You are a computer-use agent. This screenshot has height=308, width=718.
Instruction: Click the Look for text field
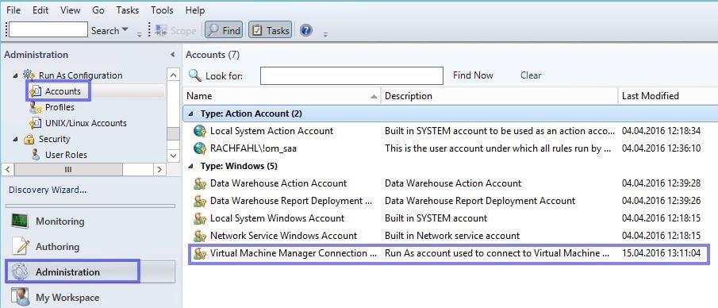pos(351,75)
